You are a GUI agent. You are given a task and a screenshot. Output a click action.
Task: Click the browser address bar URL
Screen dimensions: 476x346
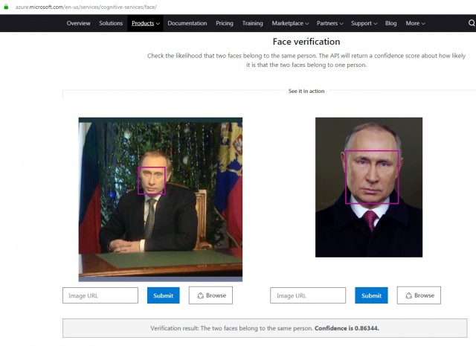86,7
